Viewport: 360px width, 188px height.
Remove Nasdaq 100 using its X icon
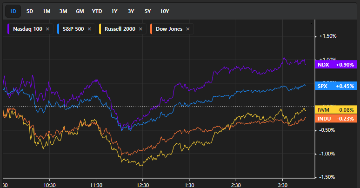(48, 29)
